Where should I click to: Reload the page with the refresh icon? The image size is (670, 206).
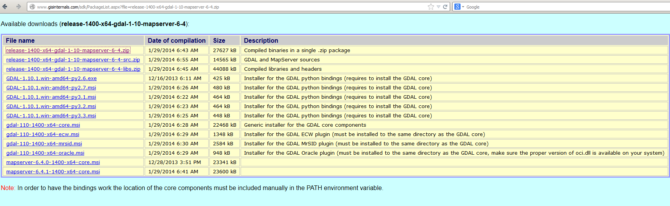[x=445, y=7]
